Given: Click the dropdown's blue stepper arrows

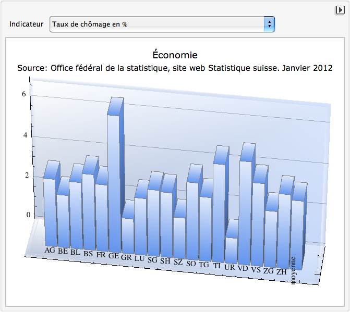Looking at the screenshot, I should coord(269,24).
